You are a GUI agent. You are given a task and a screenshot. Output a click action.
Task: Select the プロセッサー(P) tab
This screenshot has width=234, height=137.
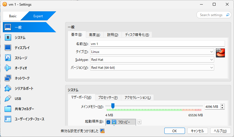point(108,97)
